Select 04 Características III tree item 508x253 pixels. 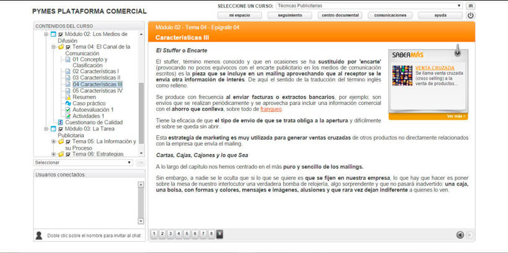pos(97,84)
